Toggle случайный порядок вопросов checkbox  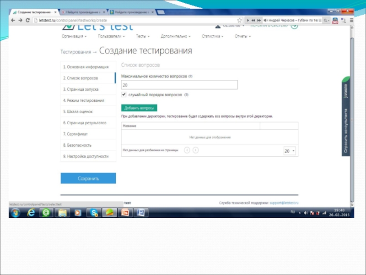(124, 94)
